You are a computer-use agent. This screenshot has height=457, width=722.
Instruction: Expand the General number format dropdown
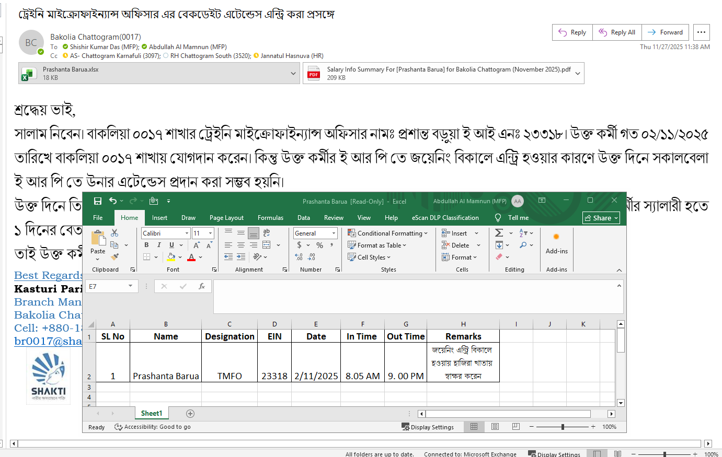point(334,233)
